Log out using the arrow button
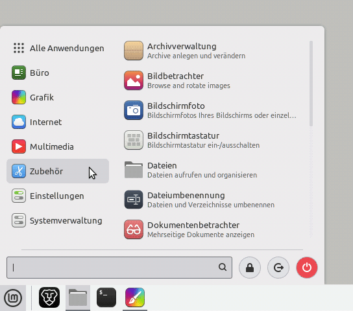353x311 pixels. pyautogui.click(x=278, y=268)
